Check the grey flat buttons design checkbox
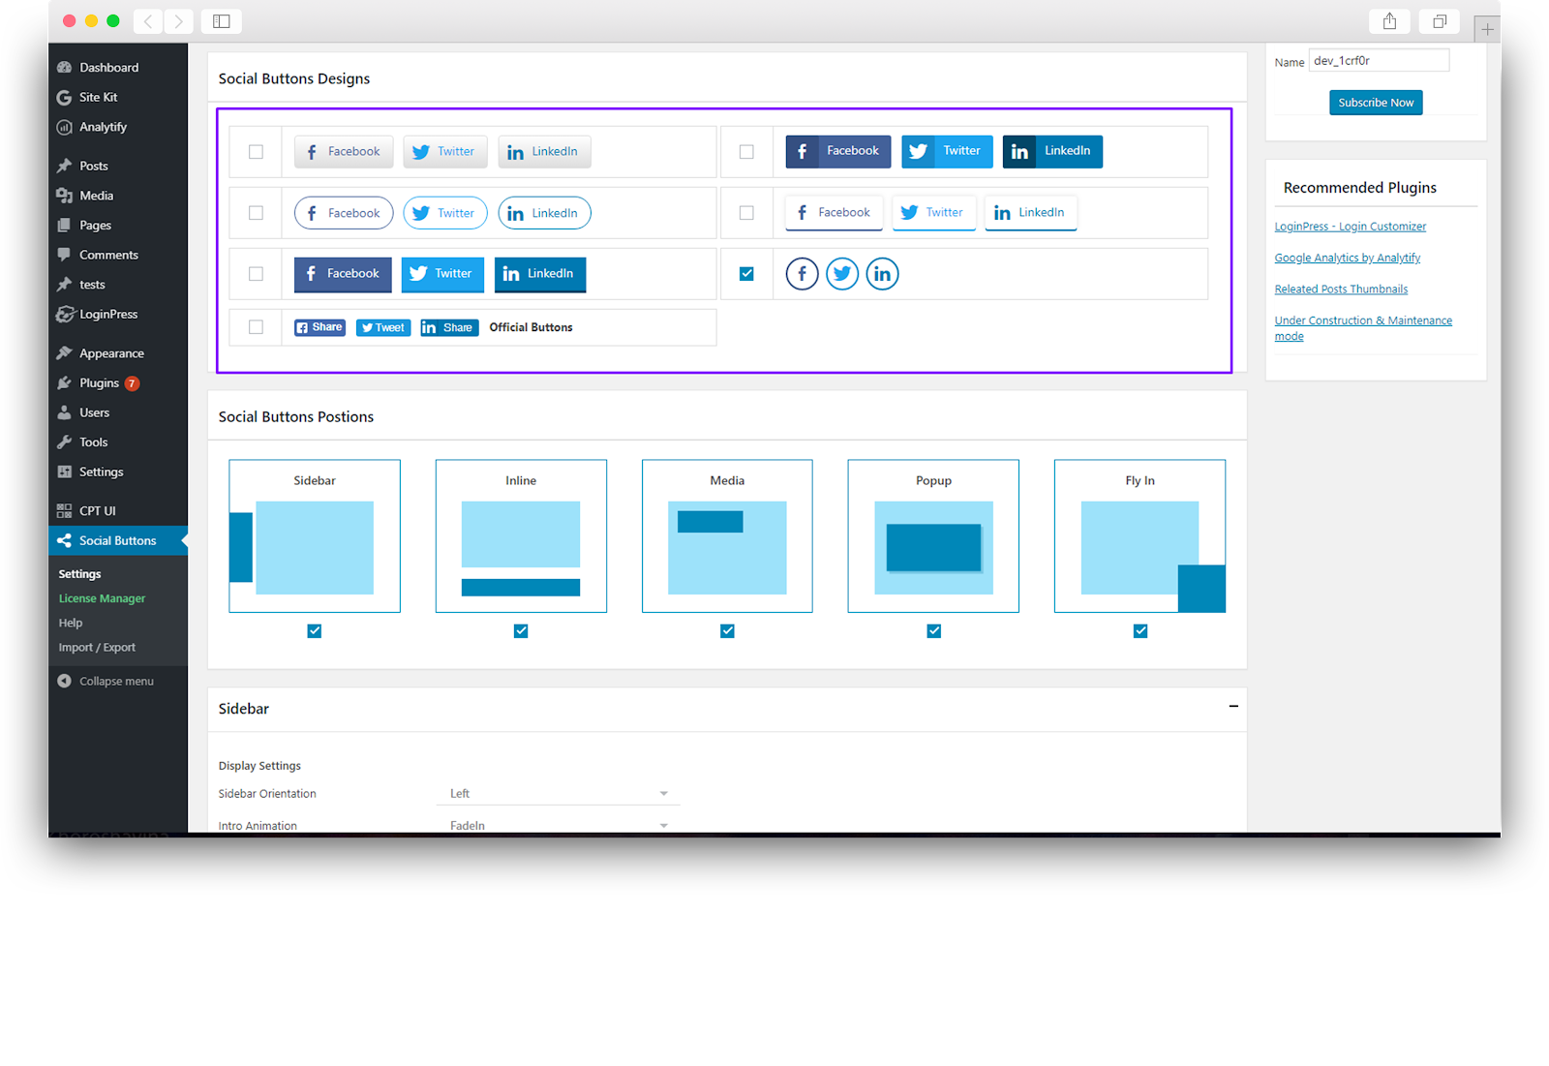This screenshot has width=1549, height=1066. click(x=256, y=152)
